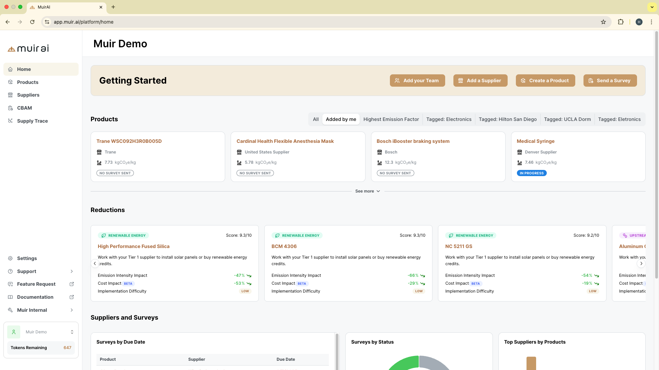Image resolution: width=659 pixels, height=370 pixels.
Task: Click the Documentation book icon
Action: coord(10,297)
